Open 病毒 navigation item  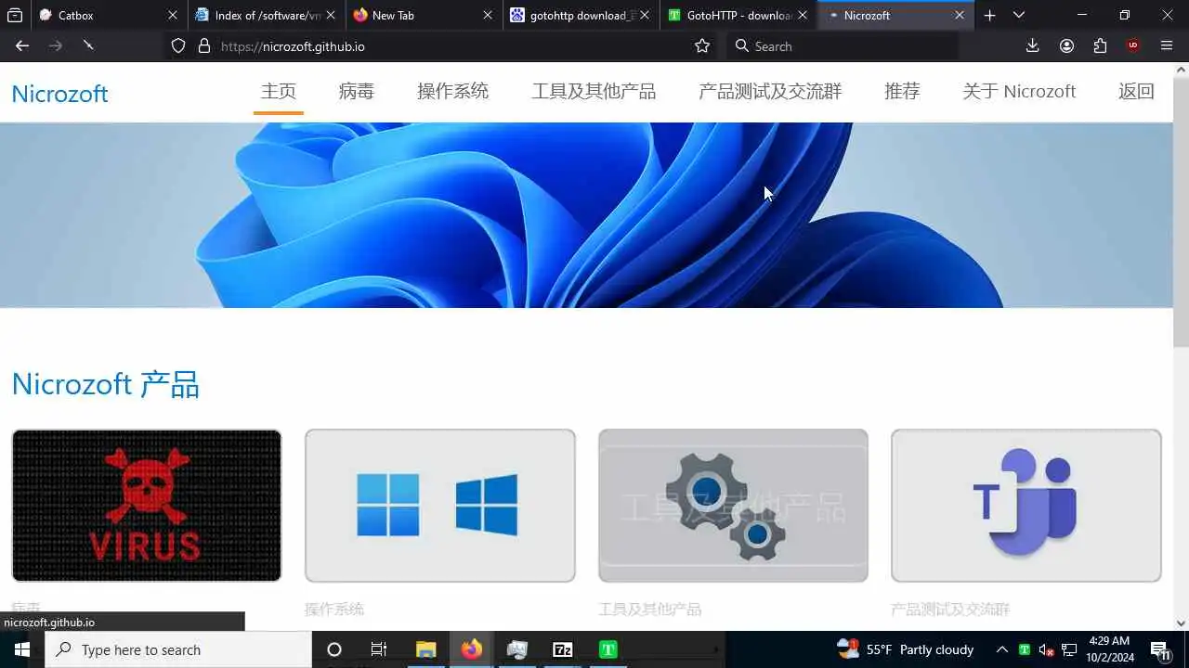[357, 91]
